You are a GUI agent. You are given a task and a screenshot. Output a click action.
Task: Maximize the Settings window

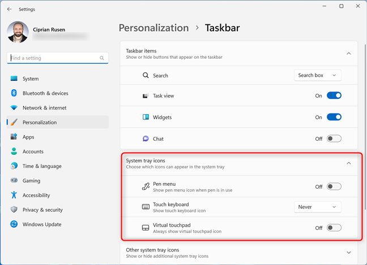coord(342,6)
